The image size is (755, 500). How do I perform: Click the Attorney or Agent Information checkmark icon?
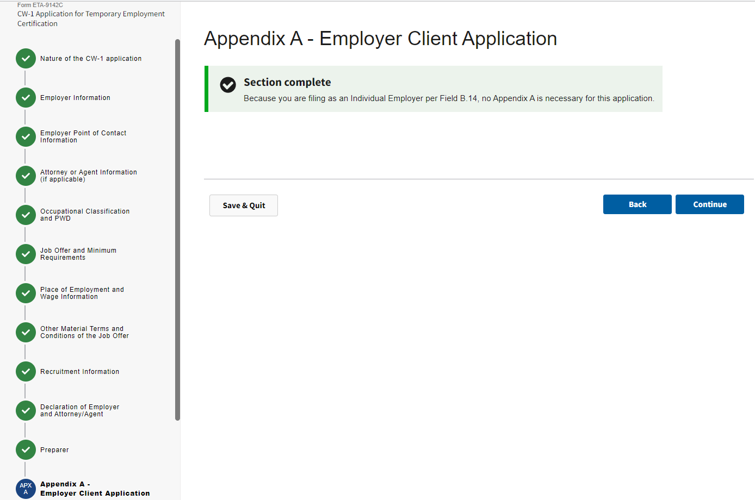(x=26, y=176)
